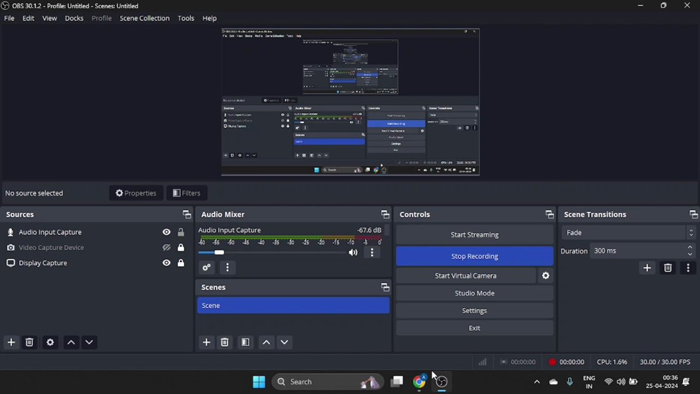Open the Scene Collection menu

145,18
